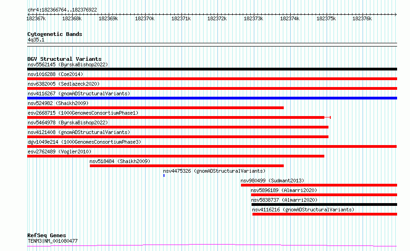Select the black bar under nsv5838737
The height and width of the screenshot is (251, 410).
[x=324, y=205]
